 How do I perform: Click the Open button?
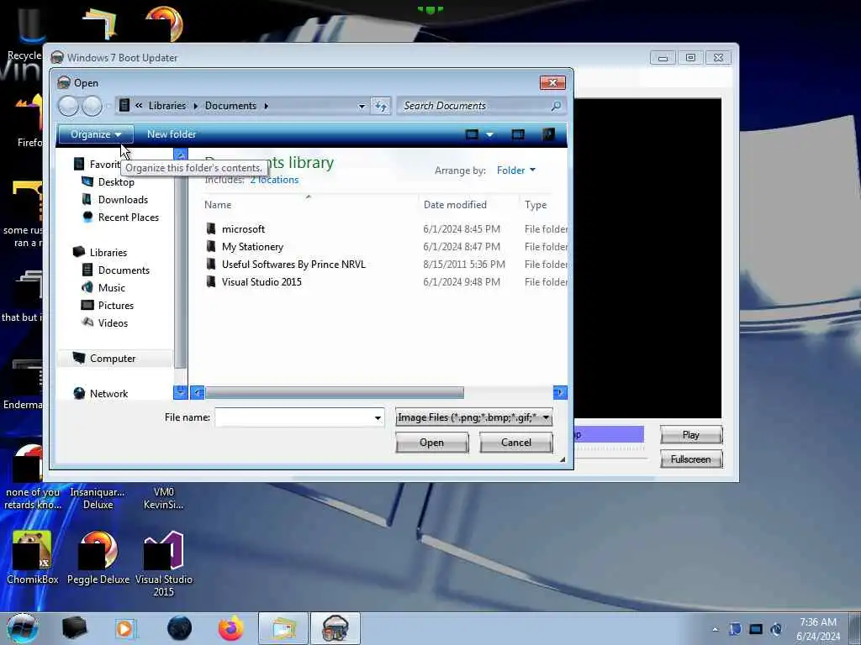point(431,443)
